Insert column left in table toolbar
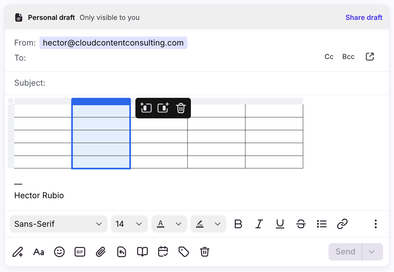 (x=146, y=108)
